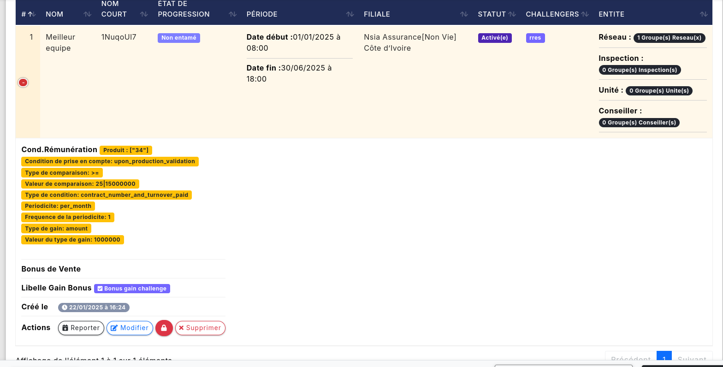Sort by PÉRIODE column arrows
Screen dimensions: 723x367
[x=350, y=14]
